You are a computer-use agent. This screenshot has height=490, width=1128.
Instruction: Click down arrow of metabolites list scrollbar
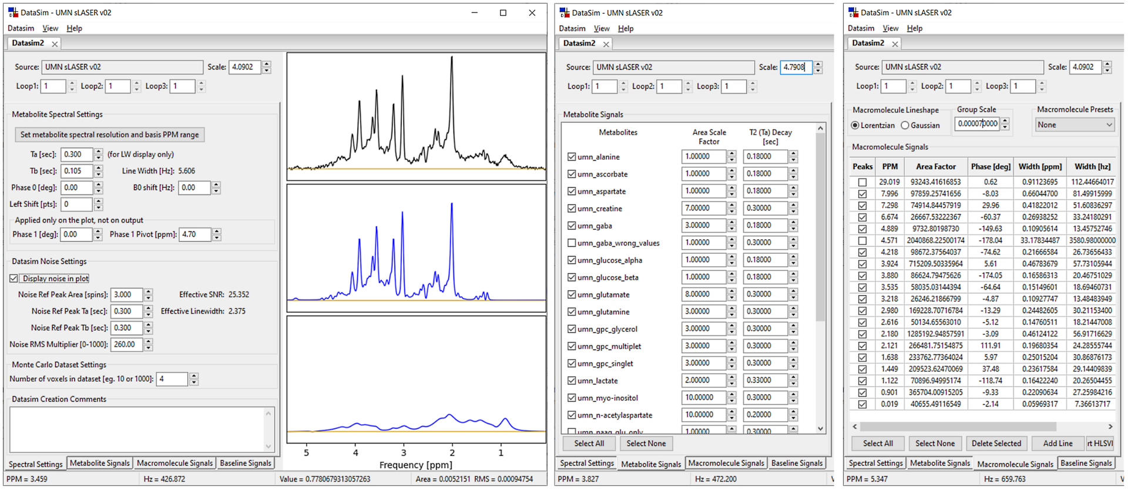821,428
